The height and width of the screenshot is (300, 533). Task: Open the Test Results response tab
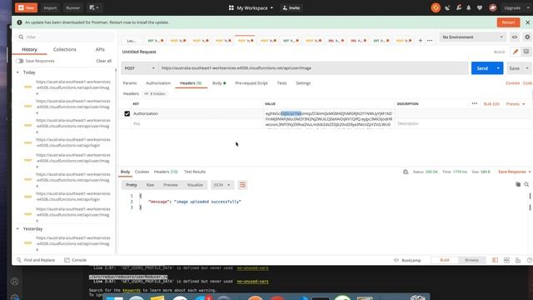(x=195, y=172)
